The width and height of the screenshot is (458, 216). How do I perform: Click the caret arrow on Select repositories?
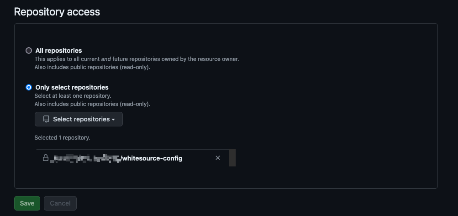(113, 120)
